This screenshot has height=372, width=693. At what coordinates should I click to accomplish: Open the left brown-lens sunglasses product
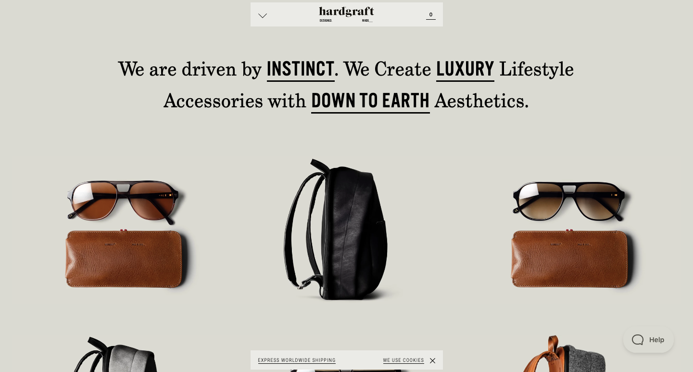point(123,201)
